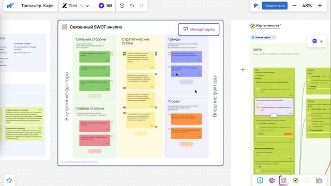Add a card to 'Угрозы' with its plus button

[x=186, y=144]
